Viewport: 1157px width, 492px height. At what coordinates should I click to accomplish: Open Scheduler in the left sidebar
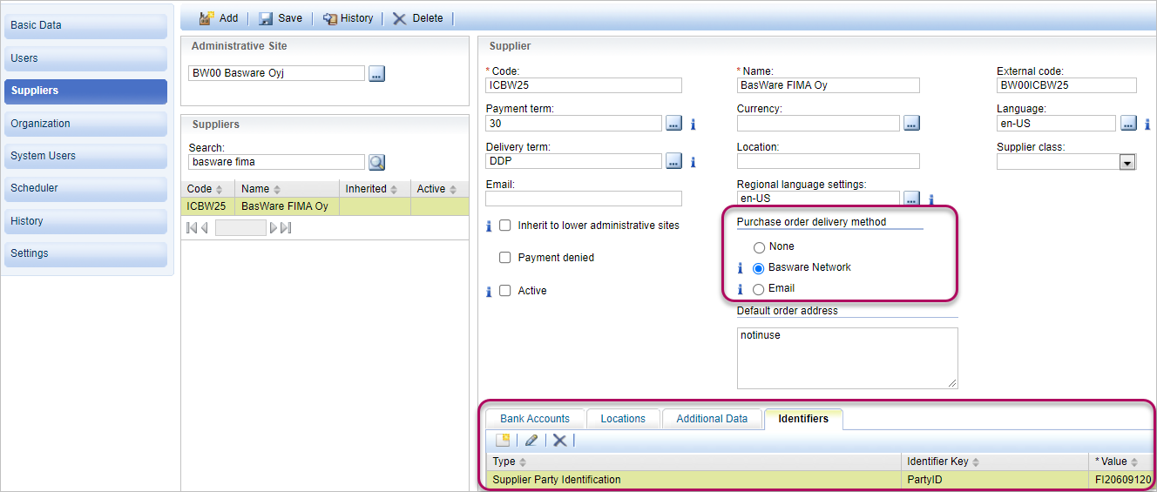[85, 188]
